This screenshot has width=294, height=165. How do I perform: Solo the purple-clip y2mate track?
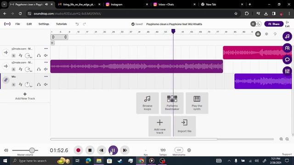(39, 69)
